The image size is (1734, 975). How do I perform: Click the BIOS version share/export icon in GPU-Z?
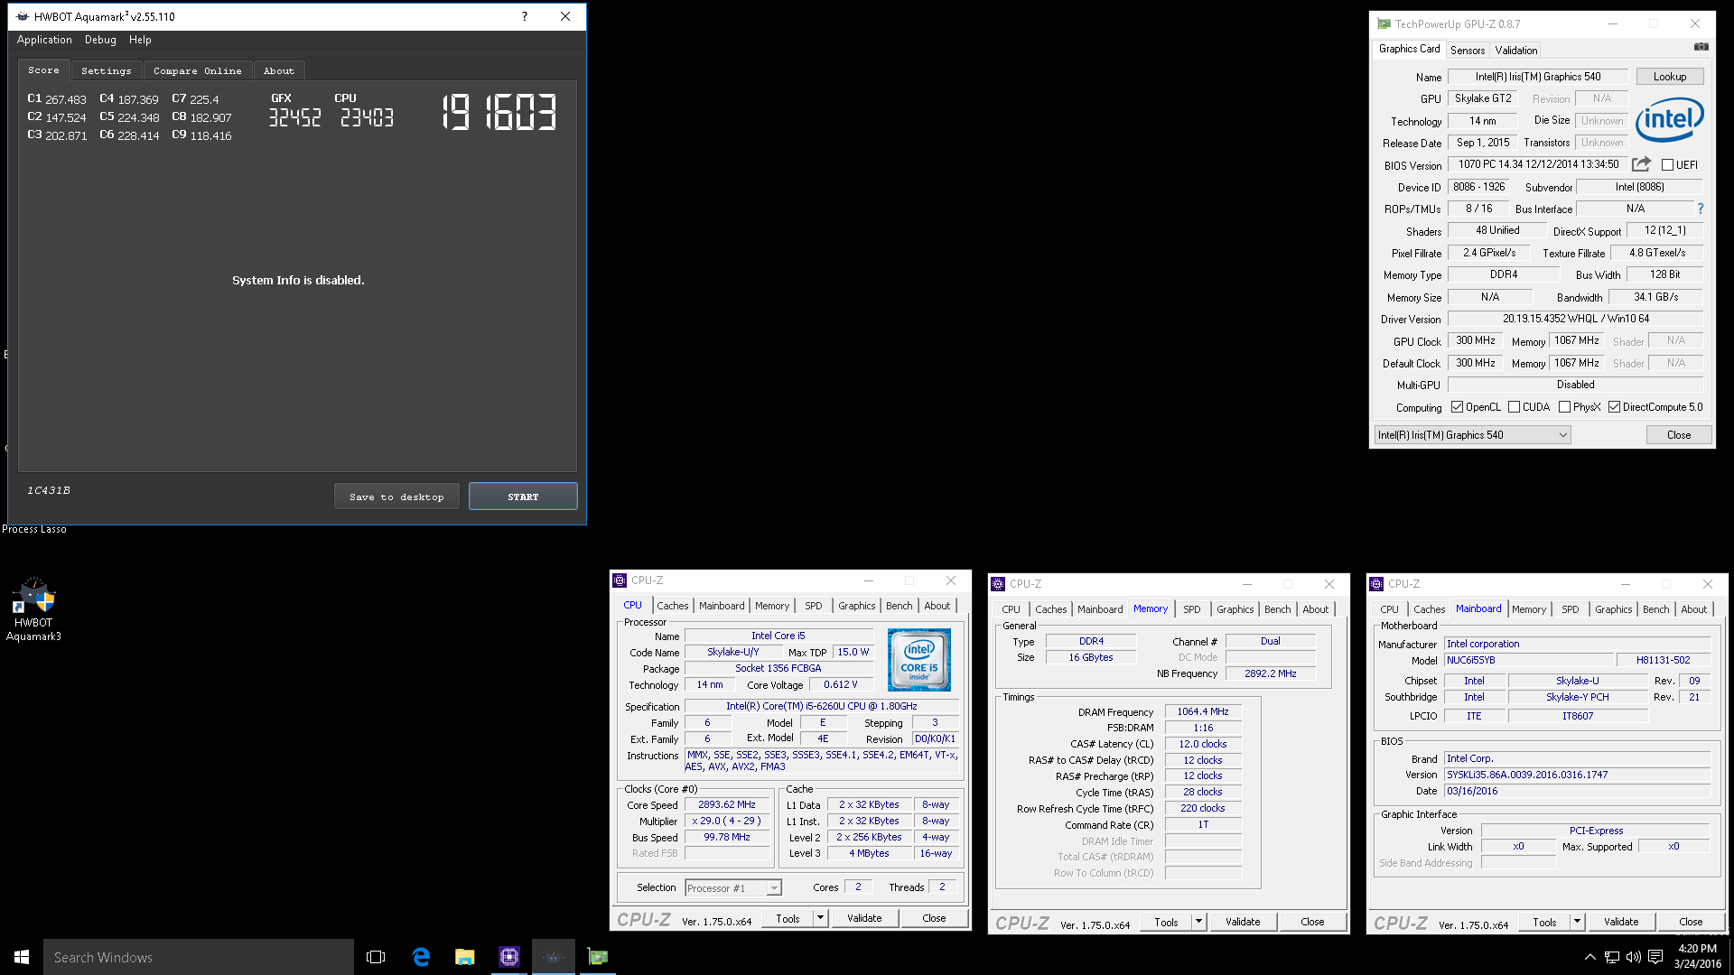pyautogui.click(x=1641, y=164)
